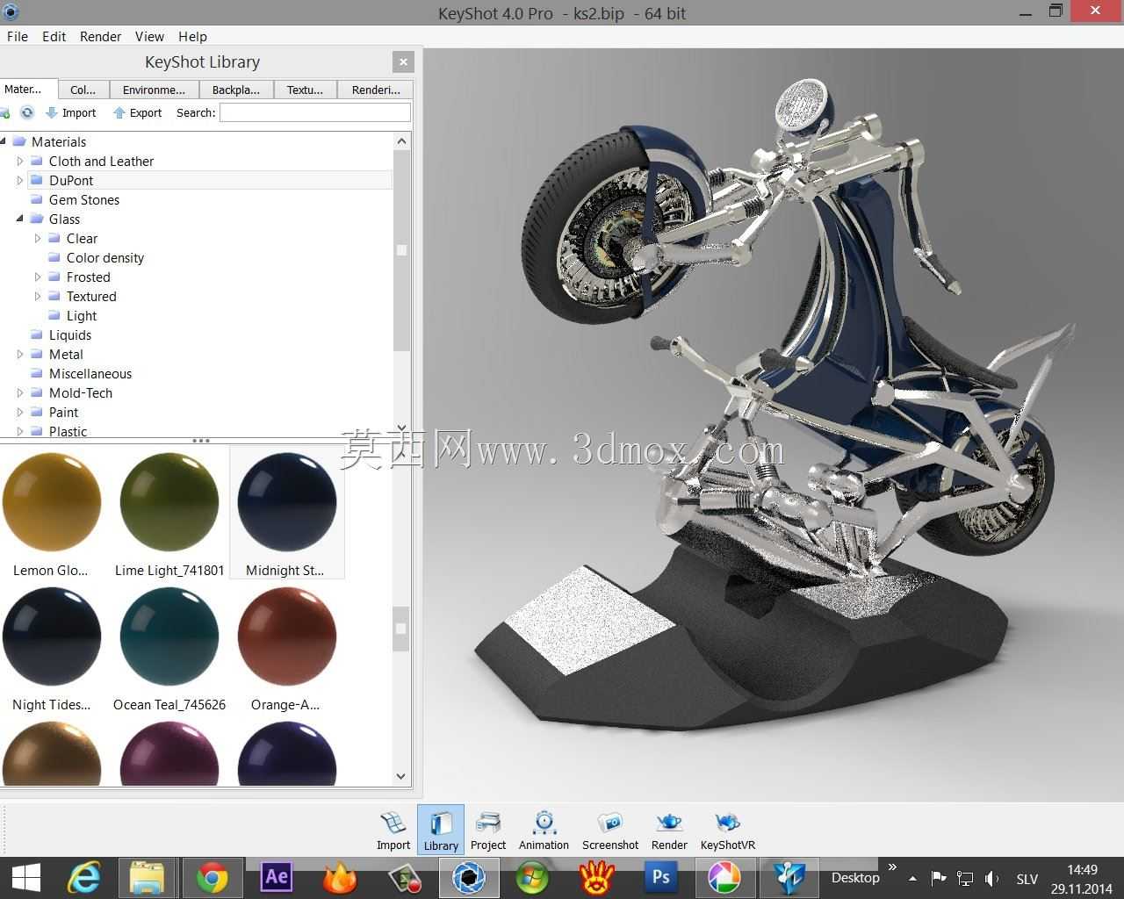Expand the Cloth and Leather folder
Screen dimensions: 1124x899
click(19, 161)
